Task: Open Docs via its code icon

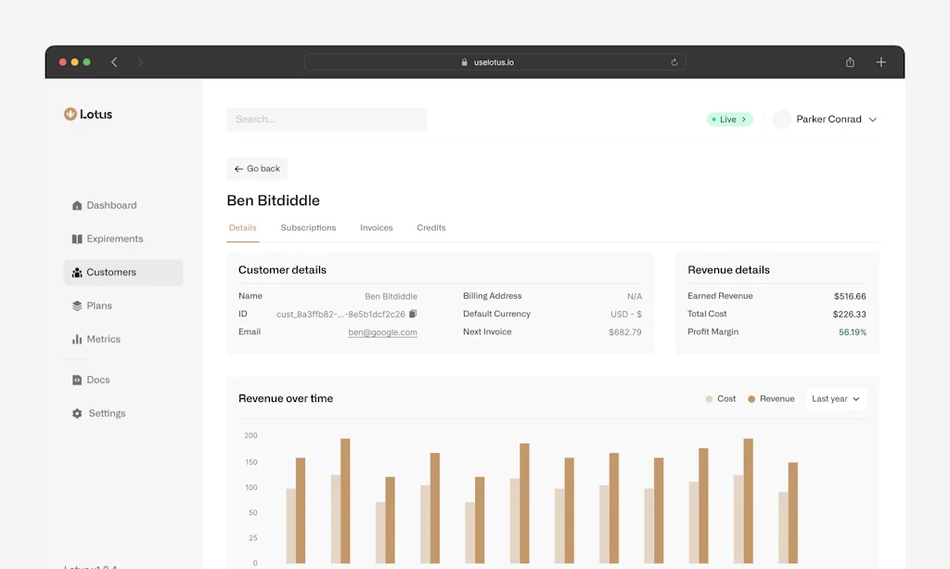Action: pyautogui.click(x=77, y=380)
